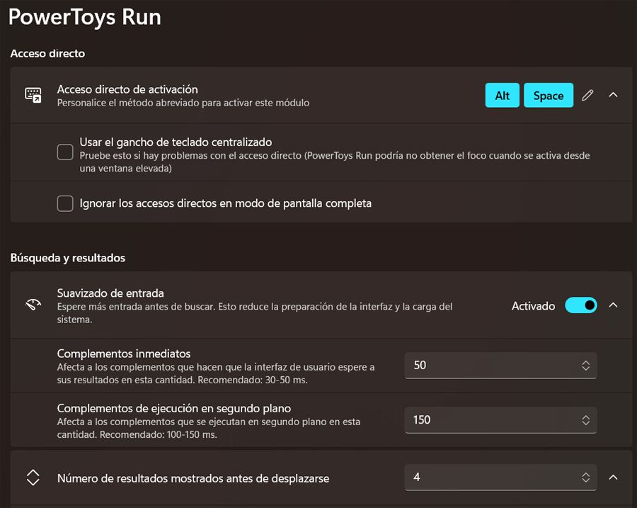Check Ignorar accesos directos en pantalla completa

(x=64, y=203)
